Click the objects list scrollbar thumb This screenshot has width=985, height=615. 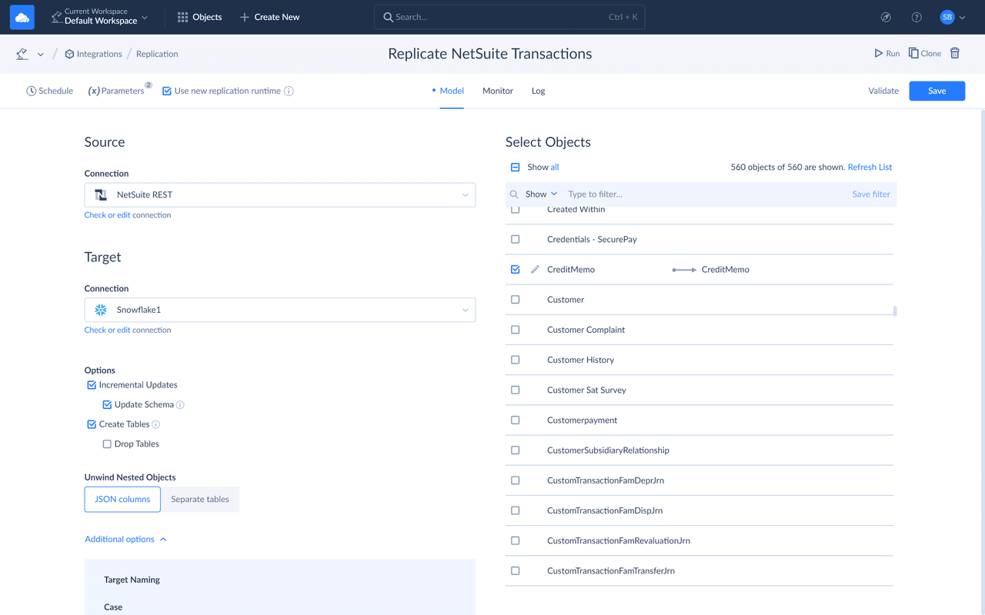895,311
